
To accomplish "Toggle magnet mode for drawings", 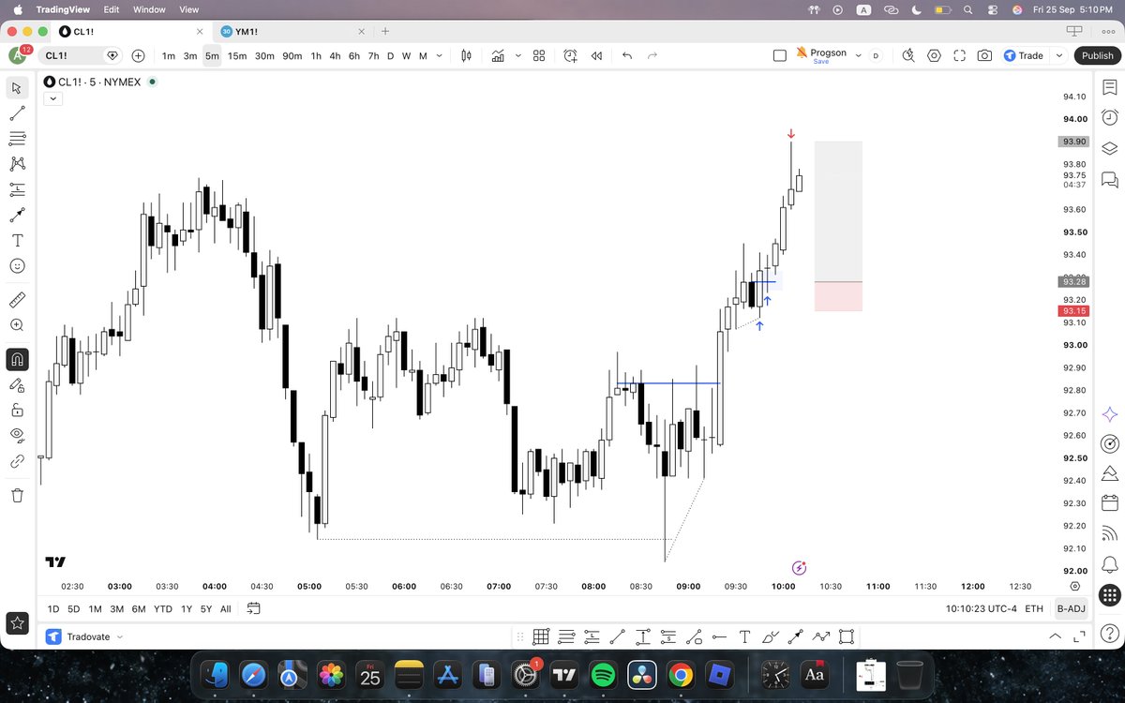I will 17,360.
